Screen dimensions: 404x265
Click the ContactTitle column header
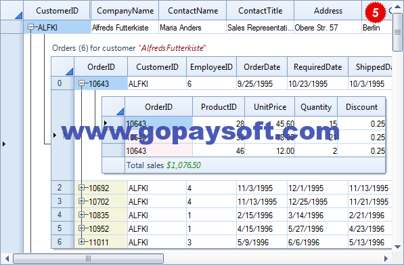[261, 11]
